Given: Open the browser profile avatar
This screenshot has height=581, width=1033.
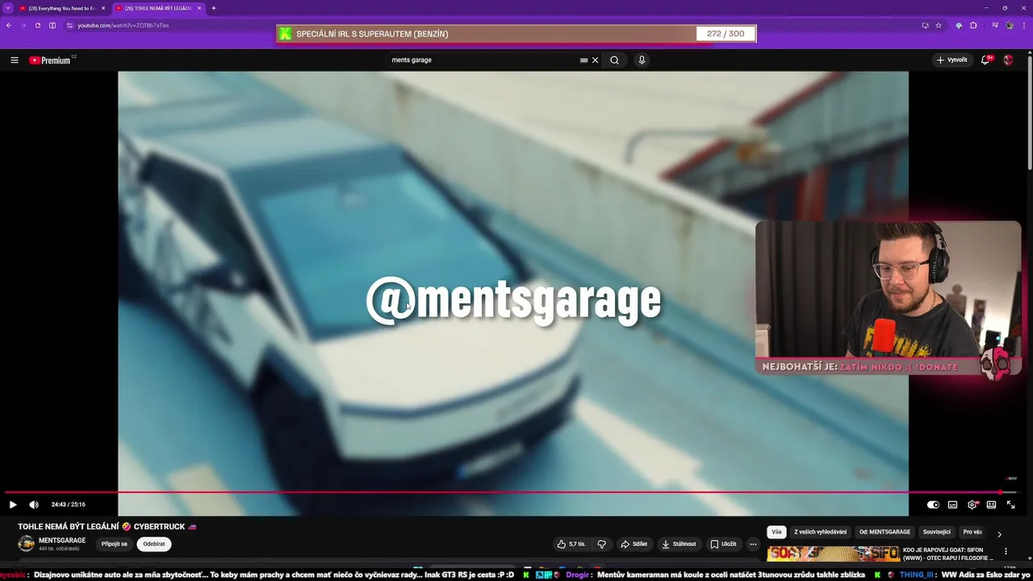Looking at the screenshot, I should coord(1010,25).
